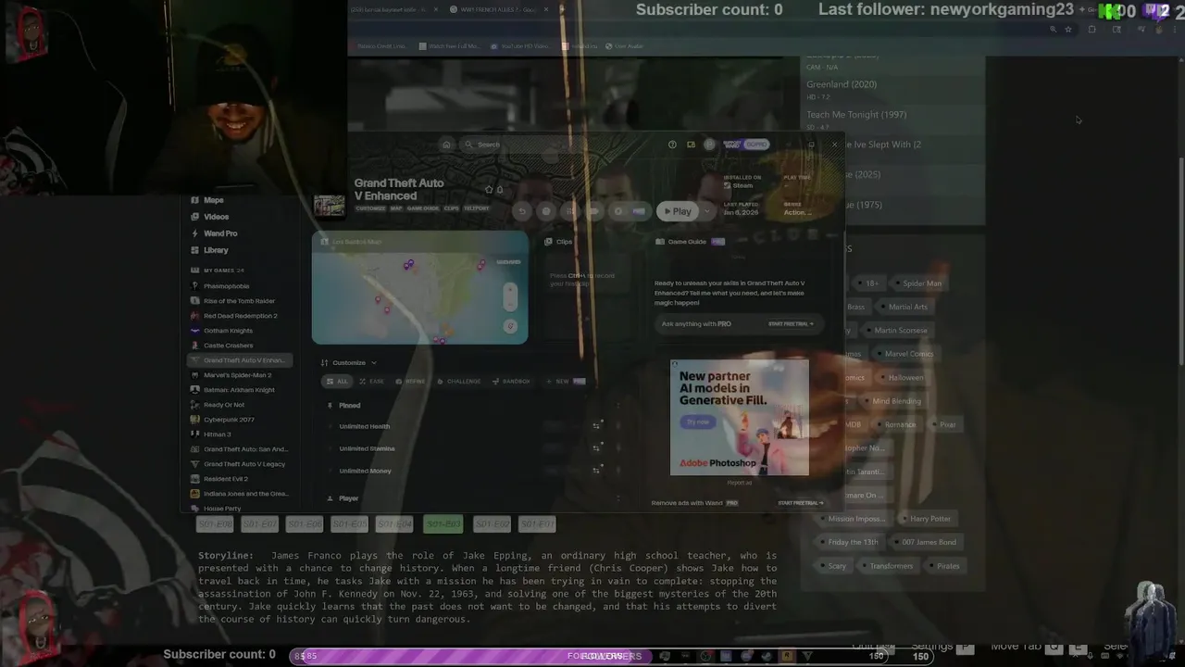Select Red Dead Redemption 2 in games list
Image resolution: width=1185 pixels, height=667 pixels.
coord(240,316)
